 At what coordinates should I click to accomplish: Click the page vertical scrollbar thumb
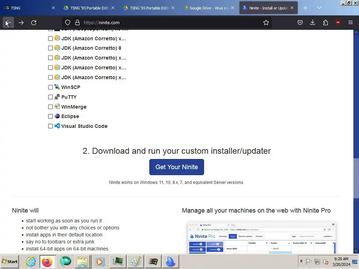[356, 178]
